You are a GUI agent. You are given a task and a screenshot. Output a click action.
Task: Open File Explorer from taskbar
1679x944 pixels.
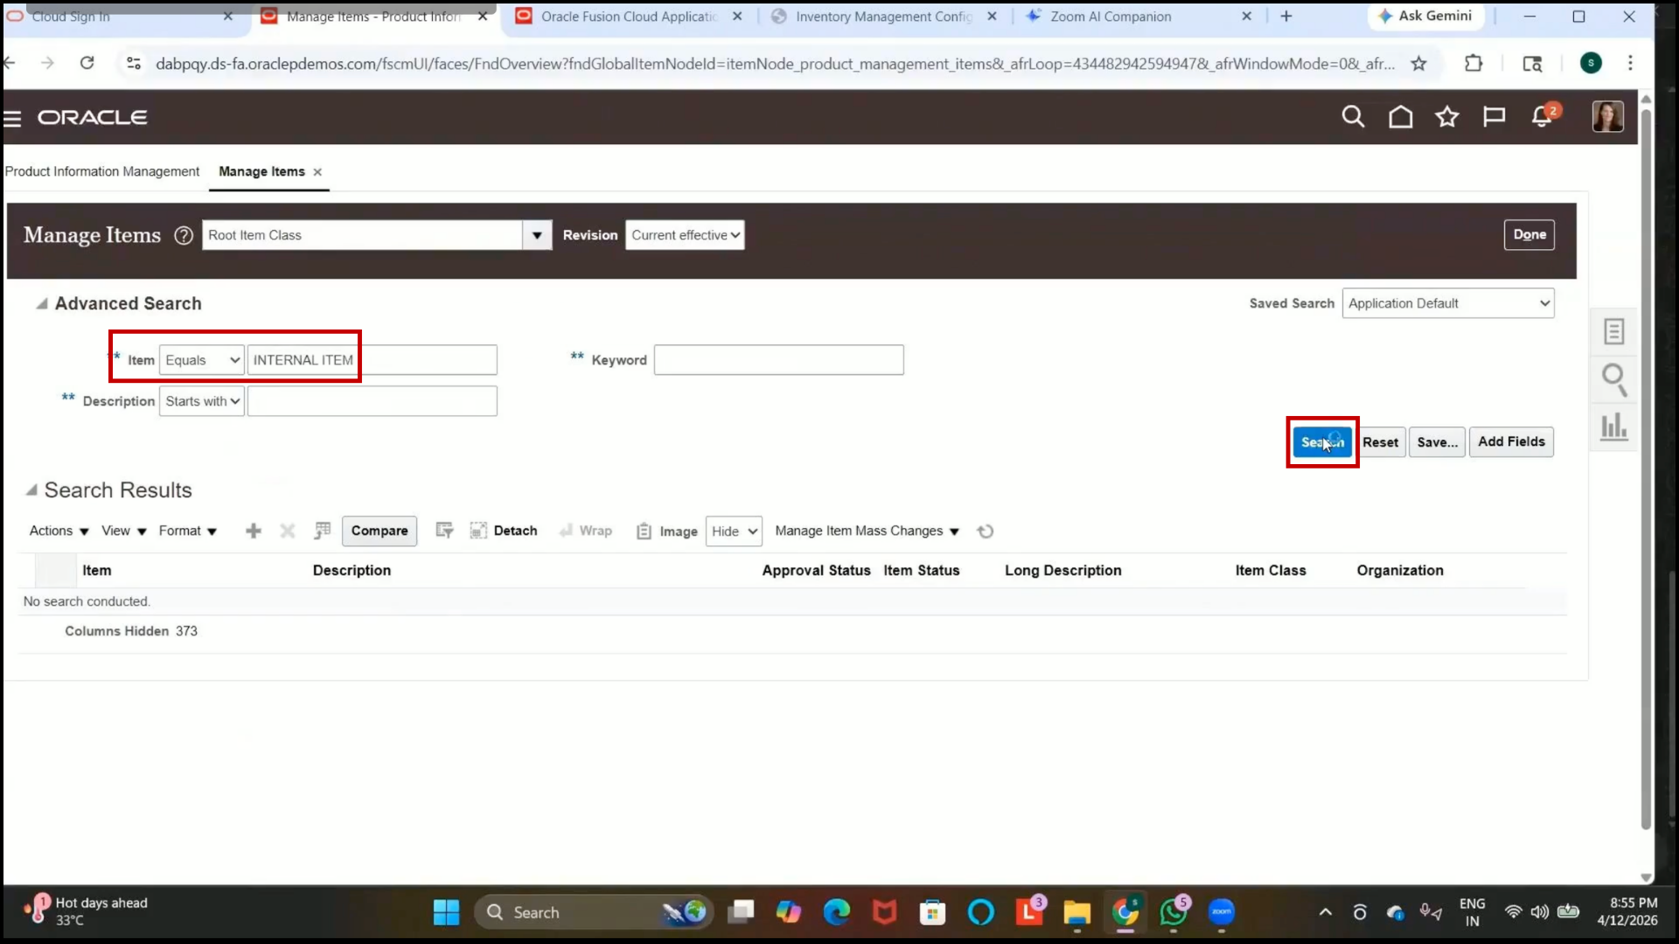[x=1076, y=913]
